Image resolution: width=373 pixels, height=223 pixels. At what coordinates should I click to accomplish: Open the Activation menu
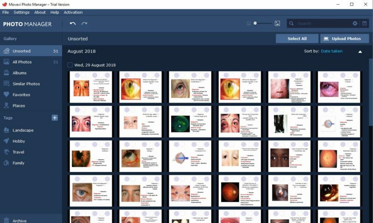[x=73, y=13]
